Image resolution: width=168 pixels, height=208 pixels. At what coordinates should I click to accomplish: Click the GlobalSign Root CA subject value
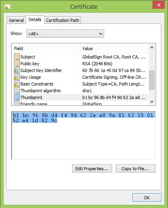(x=114, y=57)
